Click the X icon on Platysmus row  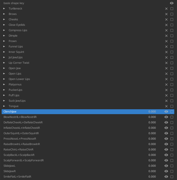point(166,85)
